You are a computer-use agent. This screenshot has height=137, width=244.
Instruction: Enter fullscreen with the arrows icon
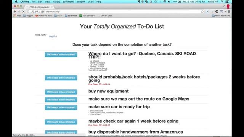pos(224,6)
